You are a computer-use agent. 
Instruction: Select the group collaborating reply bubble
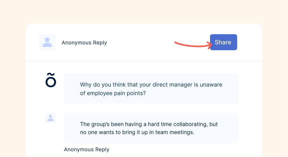coord(151,128)
